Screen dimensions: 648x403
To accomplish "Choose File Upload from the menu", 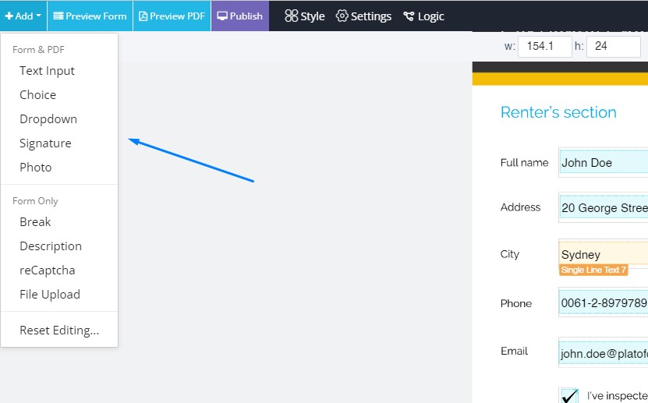I will (x=50, y=295).
